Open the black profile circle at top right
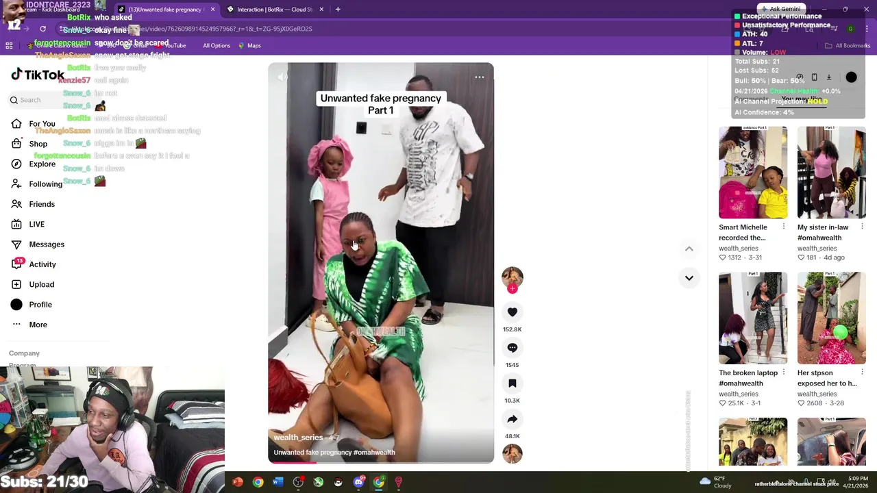877x493 pixels. [851, 77]
